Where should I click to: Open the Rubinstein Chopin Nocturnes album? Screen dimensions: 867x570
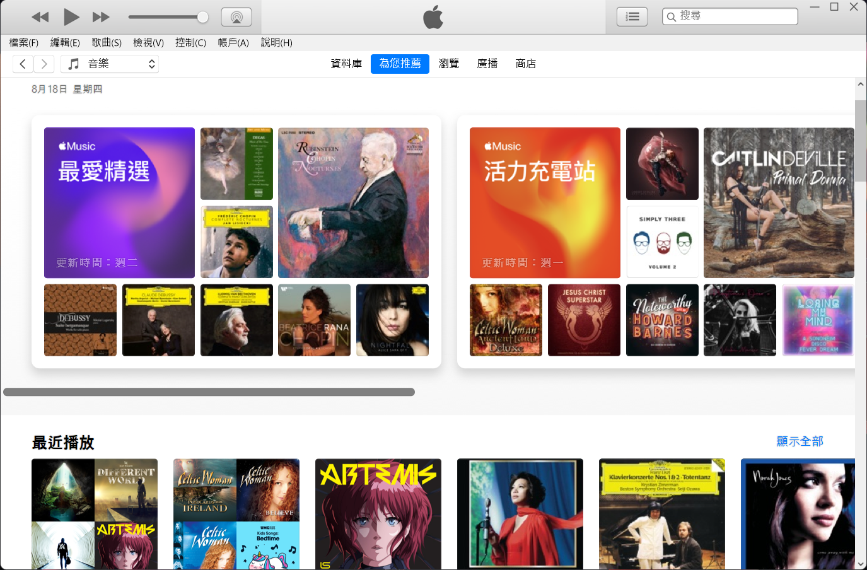[353, 203]
